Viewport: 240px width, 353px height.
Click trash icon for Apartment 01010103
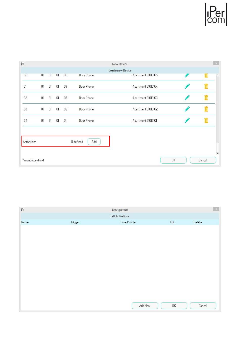[206, 98]
